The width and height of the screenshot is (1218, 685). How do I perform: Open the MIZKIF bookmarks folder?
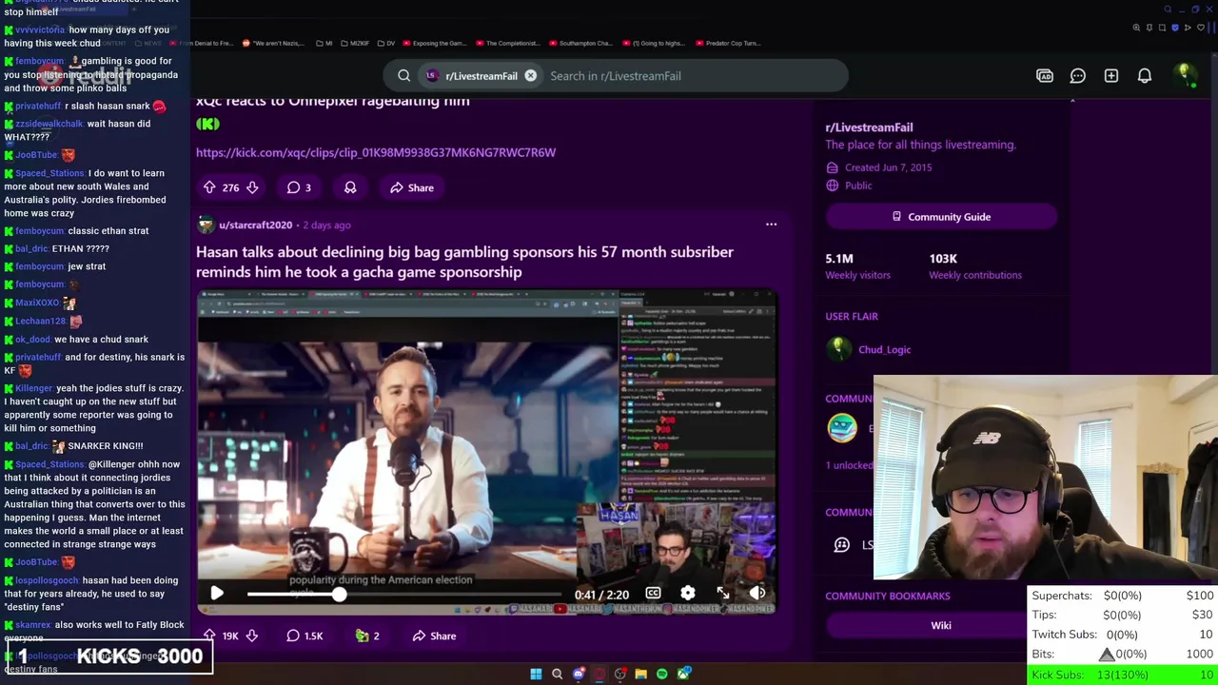point(353,43)
